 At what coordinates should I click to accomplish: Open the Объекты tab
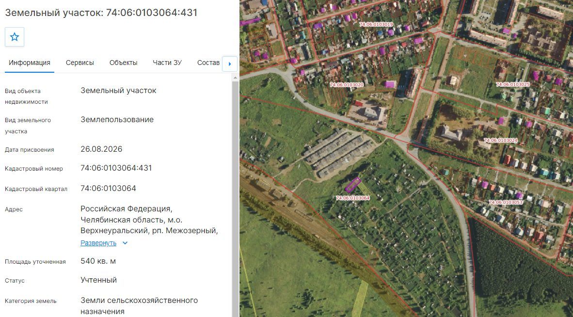pyautogui.click(x=124, y=63)
